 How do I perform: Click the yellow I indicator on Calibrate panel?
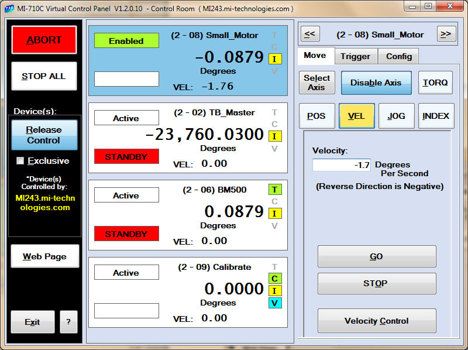pos(275,291)
